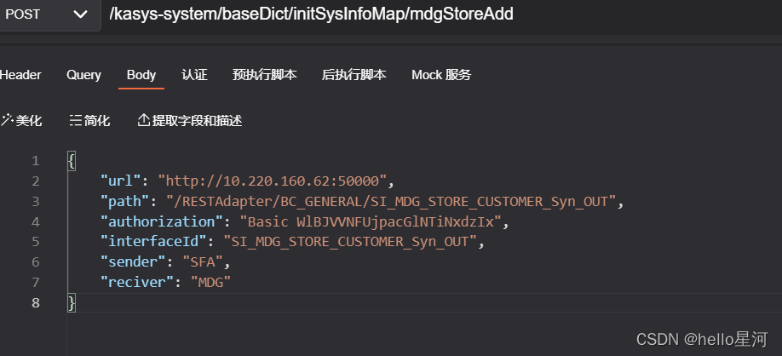Select the Body tab
Image resolution: width=782 pixels, height=356 pixels.
(141, 75)
